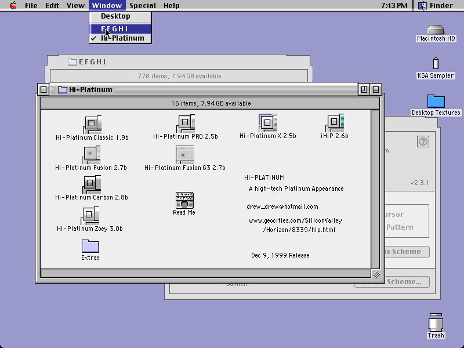464x348 pixels.
Task: Open the Edit menu
Action: click(52, 5)
